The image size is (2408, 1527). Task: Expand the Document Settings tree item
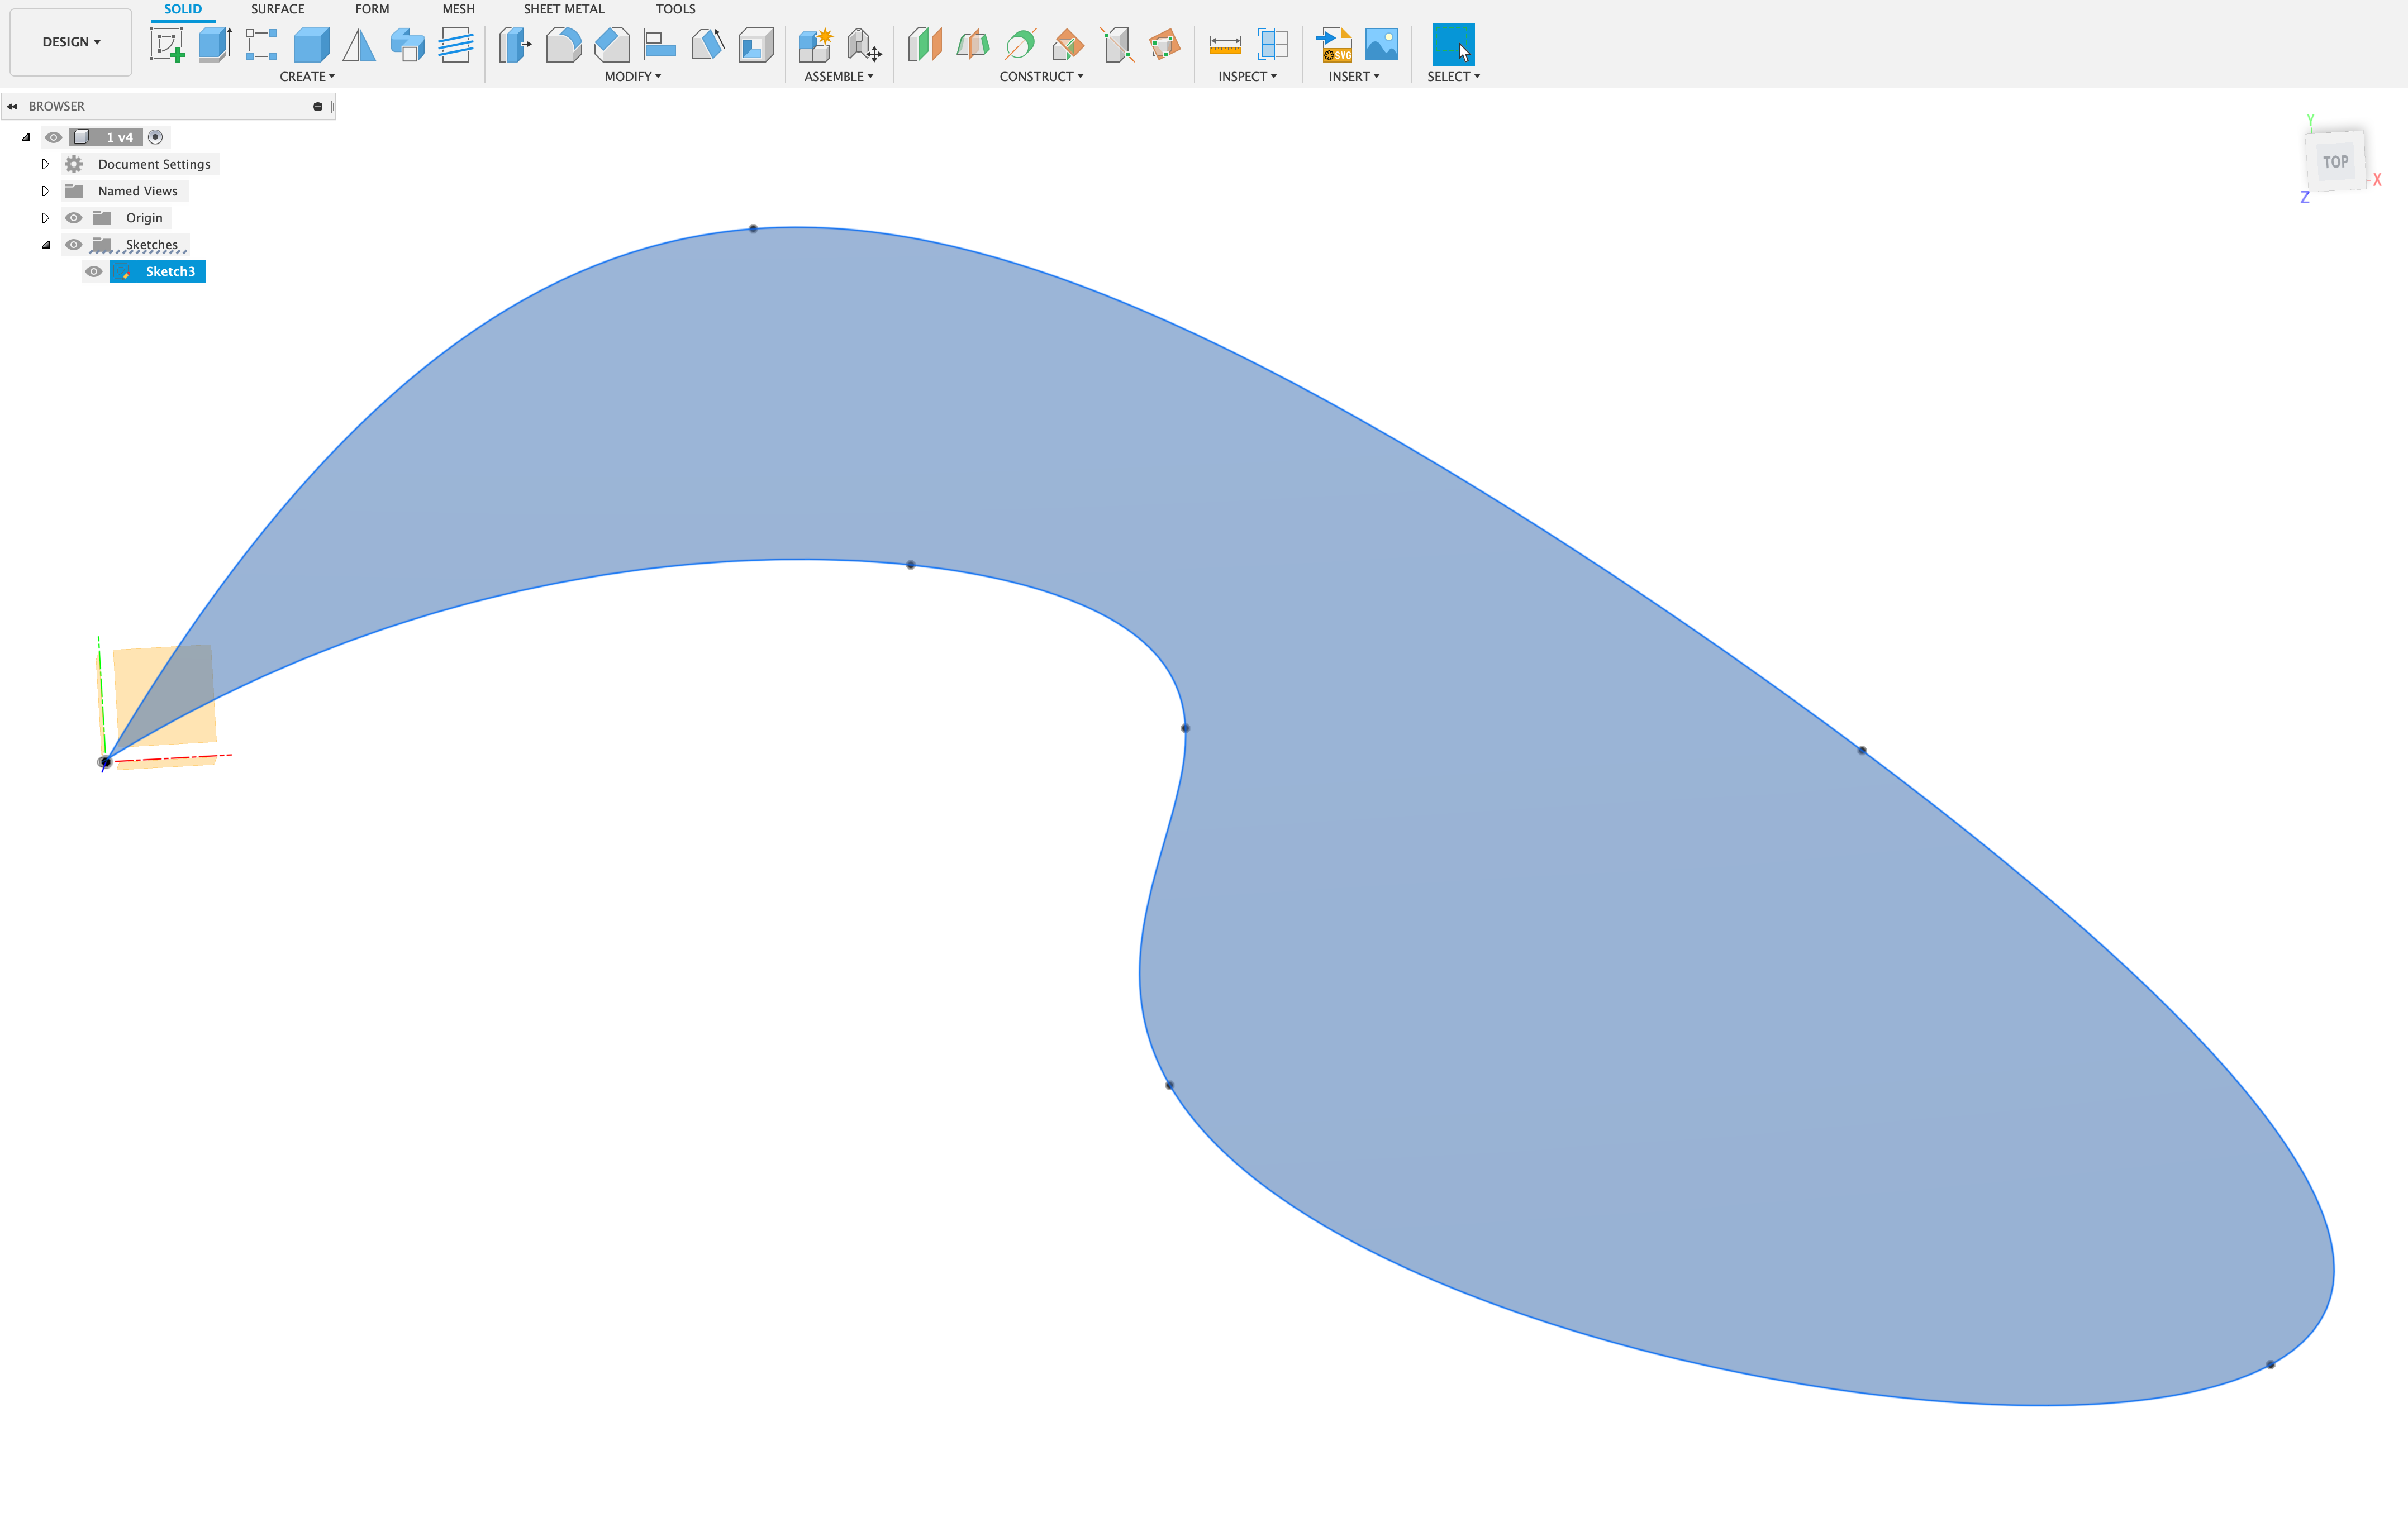coord(46,163)
